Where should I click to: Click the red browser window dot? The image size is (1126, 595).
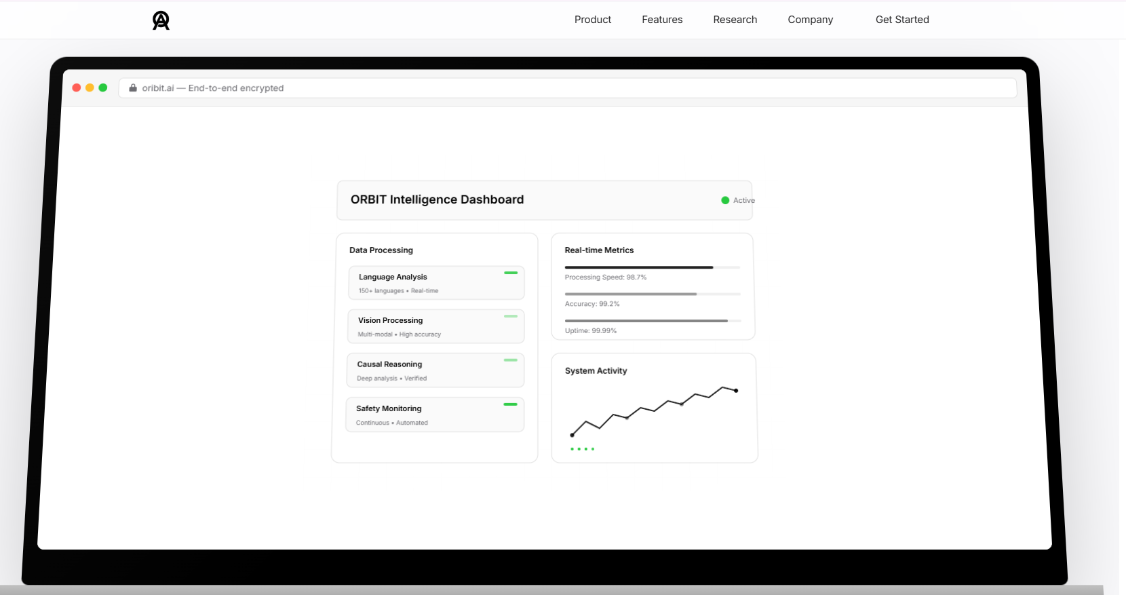pyautogui.click(x=77, y=88)
